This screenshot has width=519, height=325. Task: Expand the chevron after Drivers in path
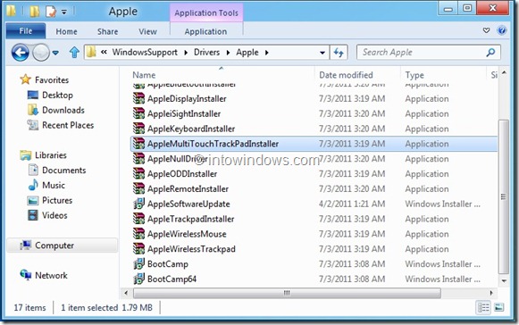click(x=228, y=53)
